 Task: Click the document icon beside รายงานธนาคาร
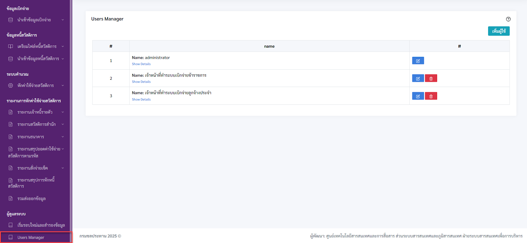11,137
